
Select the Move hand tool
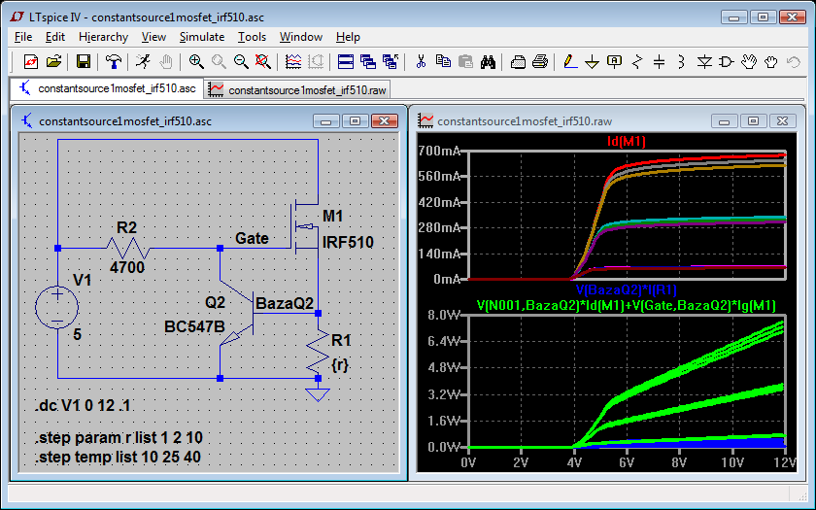tap(749, 62)
